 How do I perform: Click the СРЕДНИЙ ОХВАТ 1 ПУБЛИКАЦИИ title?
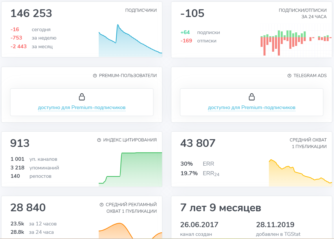coord(308,143)
